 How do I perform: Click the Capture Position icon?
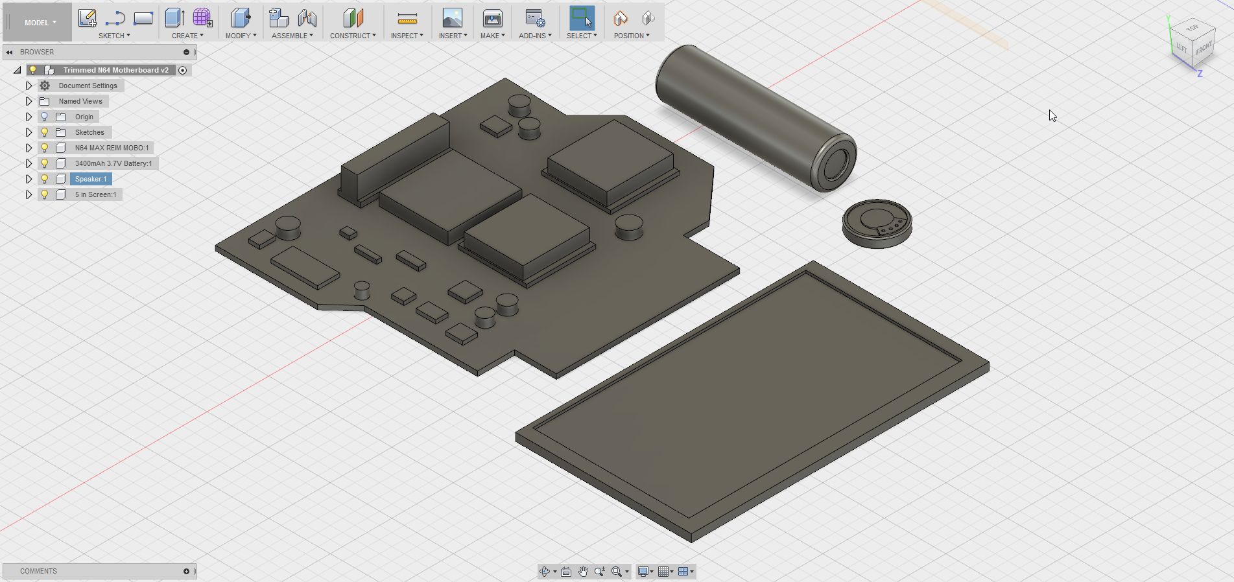621,18
